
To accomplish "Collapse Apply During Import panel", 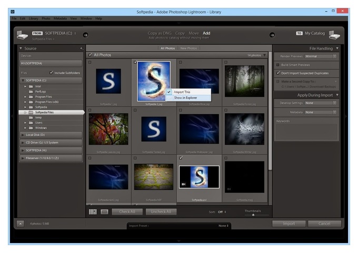I will pos(337,95).
